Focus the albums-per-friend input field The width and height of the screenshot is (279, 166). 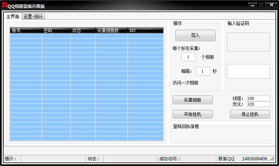click(x=188, y=57)
